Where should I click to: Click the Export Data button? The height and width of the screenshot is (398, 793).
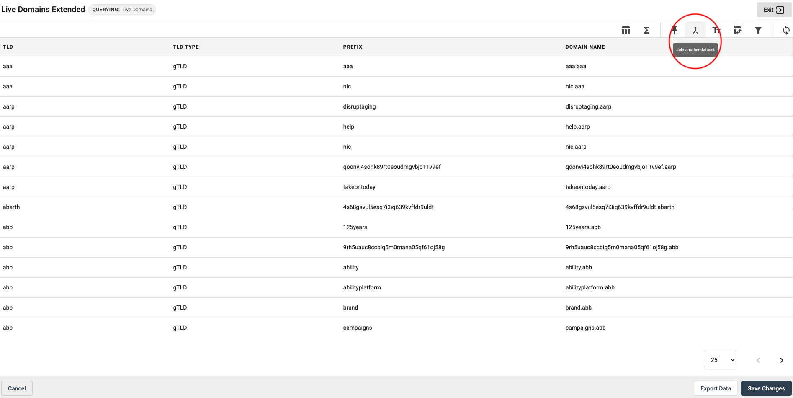pos(716,388)
